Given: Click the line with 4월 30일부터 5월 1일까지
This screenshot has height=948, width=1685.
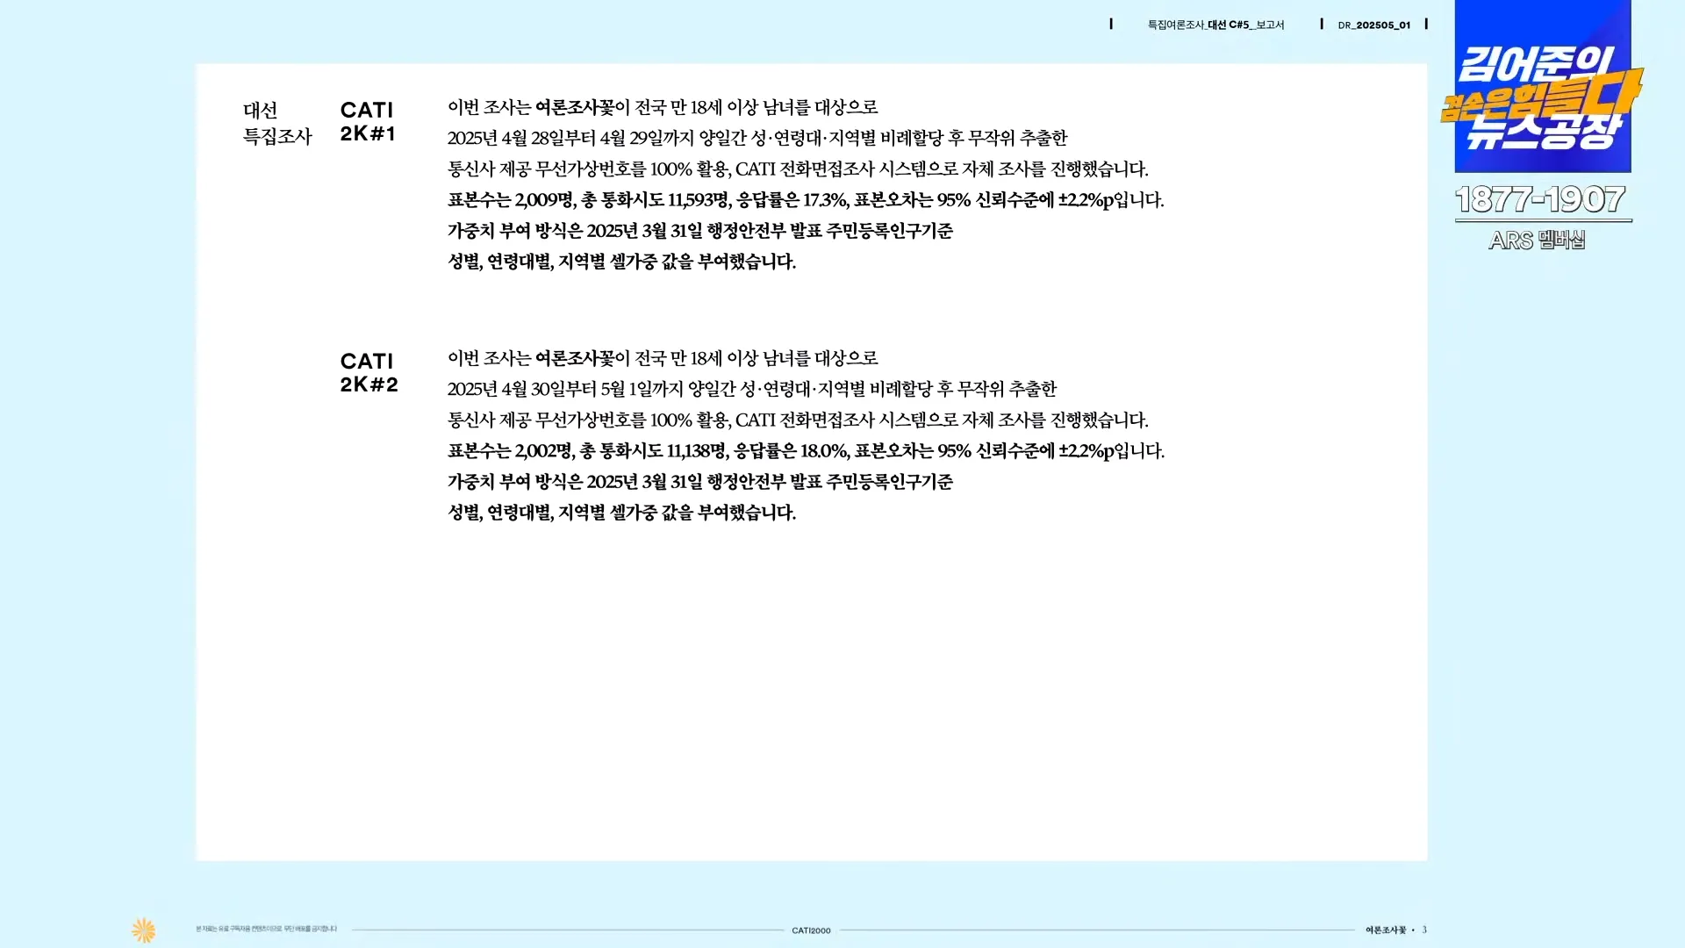Looking at the screenshot, I should pos(751,389).
